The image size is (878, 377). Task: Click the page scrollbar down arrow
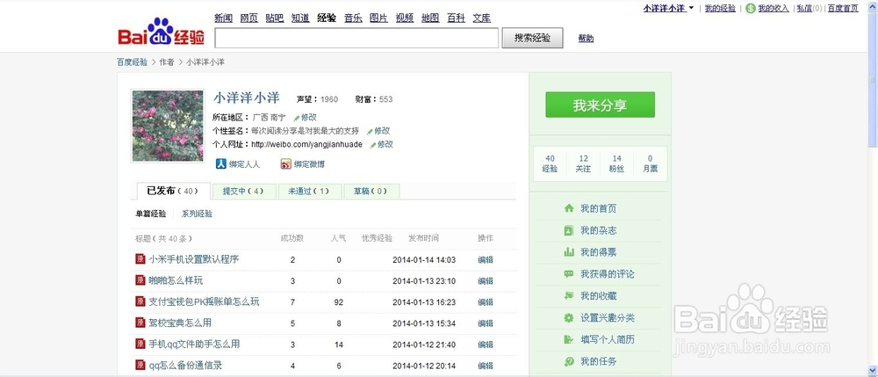point(873,370)
